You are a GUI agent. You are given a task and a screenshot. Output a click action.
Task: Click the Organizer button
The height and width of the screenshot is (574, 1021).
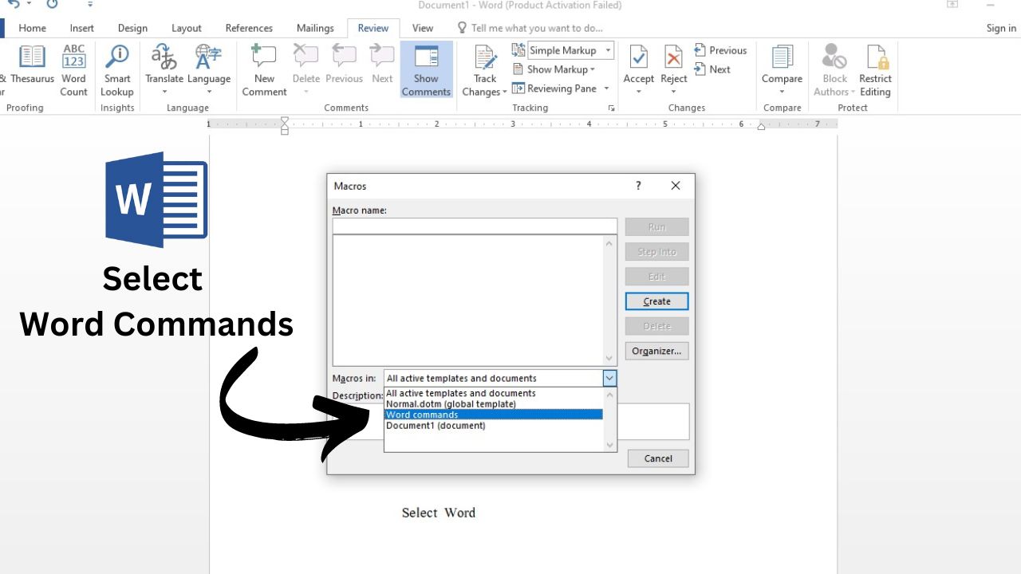click(x=656, y=351)
